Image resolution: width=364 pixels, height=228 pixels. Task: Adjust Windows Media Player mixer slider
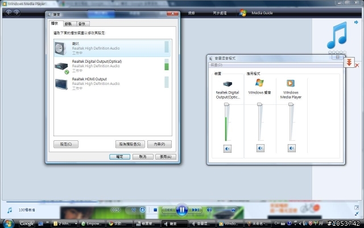pos(291,104)
